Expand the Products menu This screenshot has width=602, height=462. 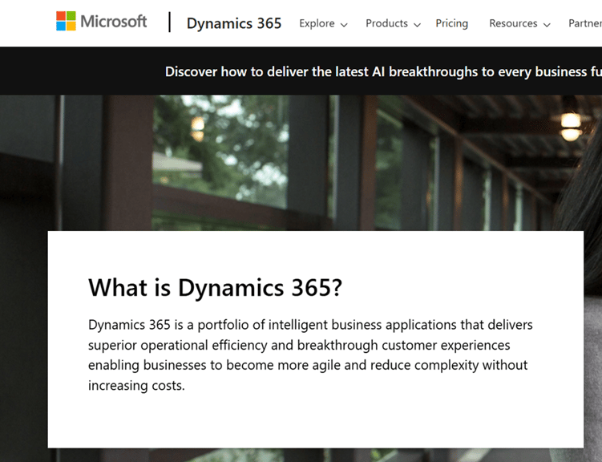393,24
